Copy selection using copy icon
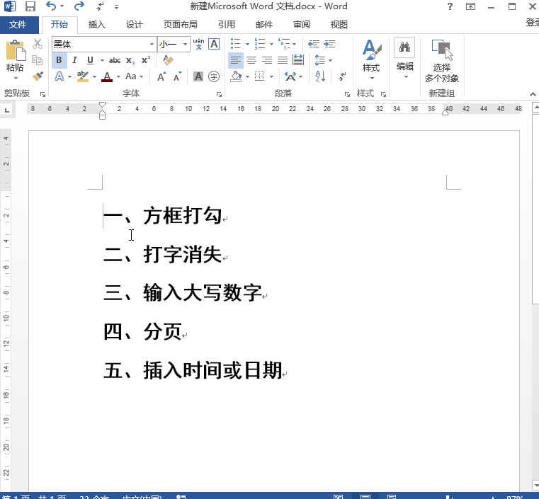 pos(37,60)
